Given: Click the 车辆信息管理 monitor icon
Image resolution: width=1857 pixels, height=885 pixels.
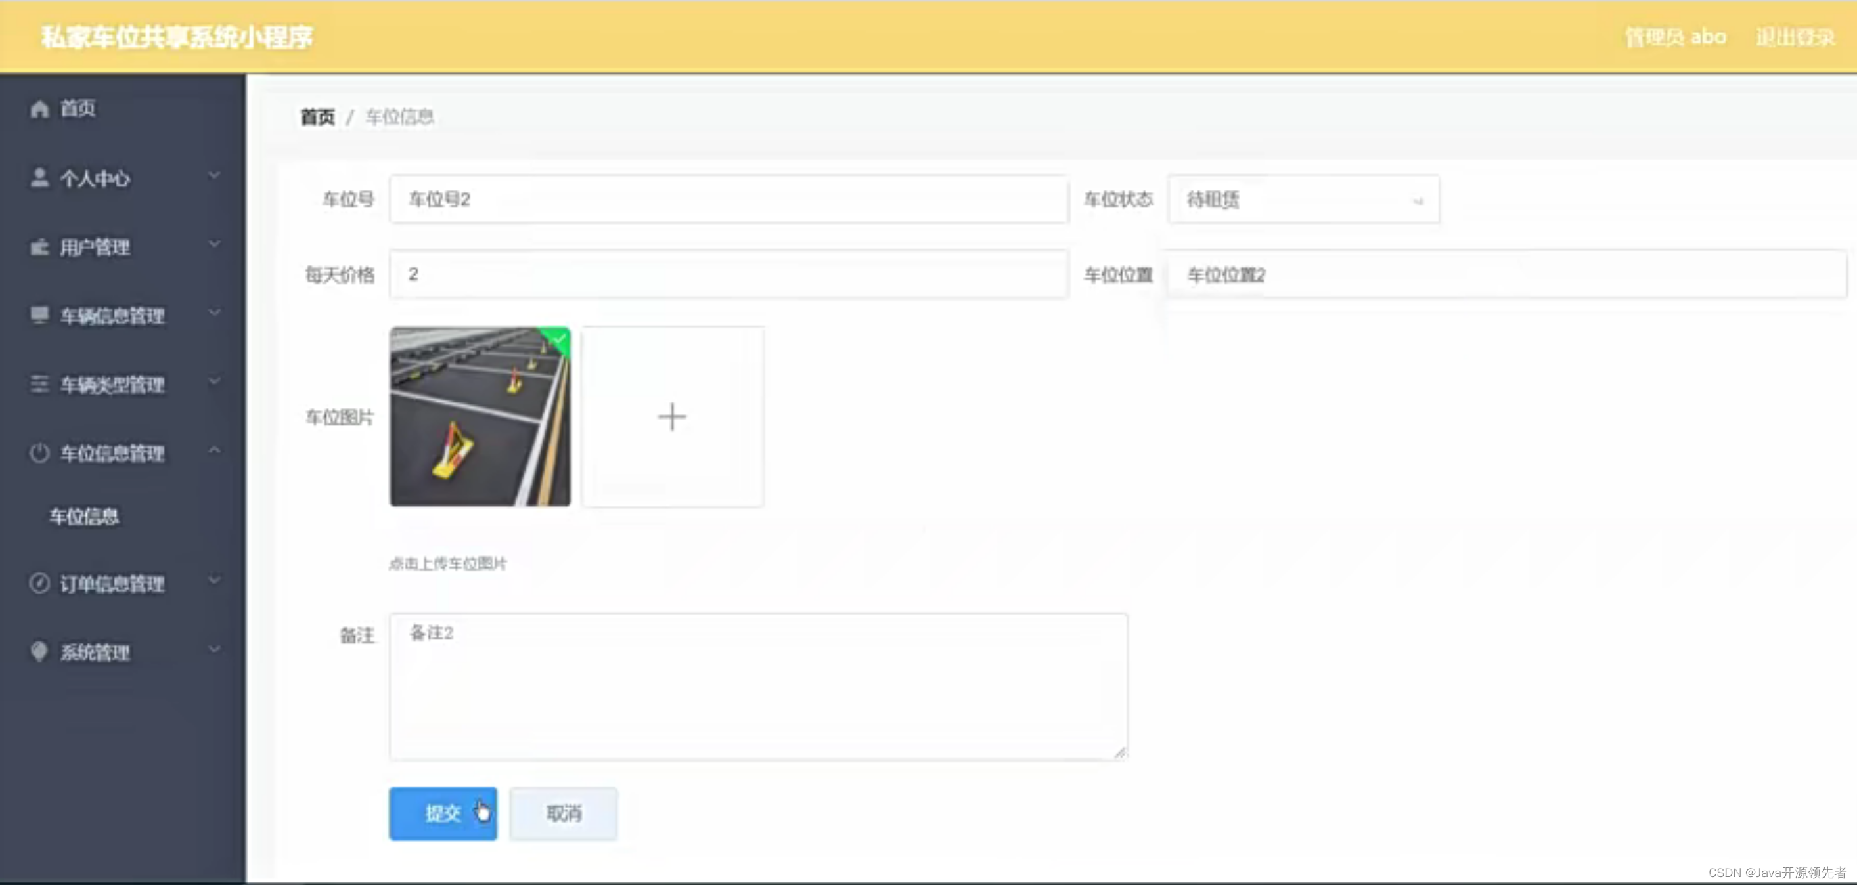Looking at the screenshot, I should click(x=39, y=315).
